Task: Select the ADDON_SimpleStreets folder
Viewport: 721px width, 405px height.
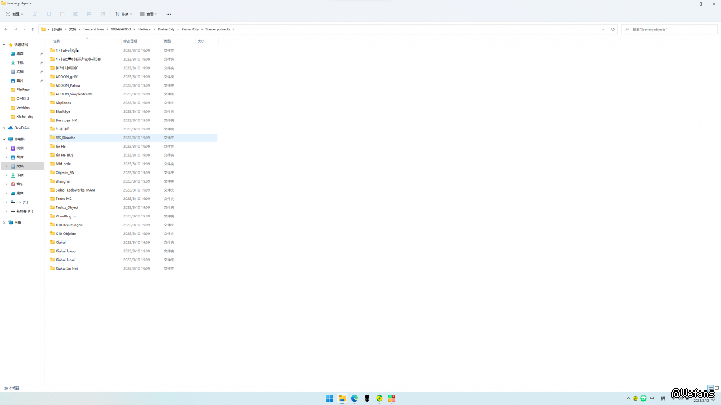Action: [x=74, y=94]
